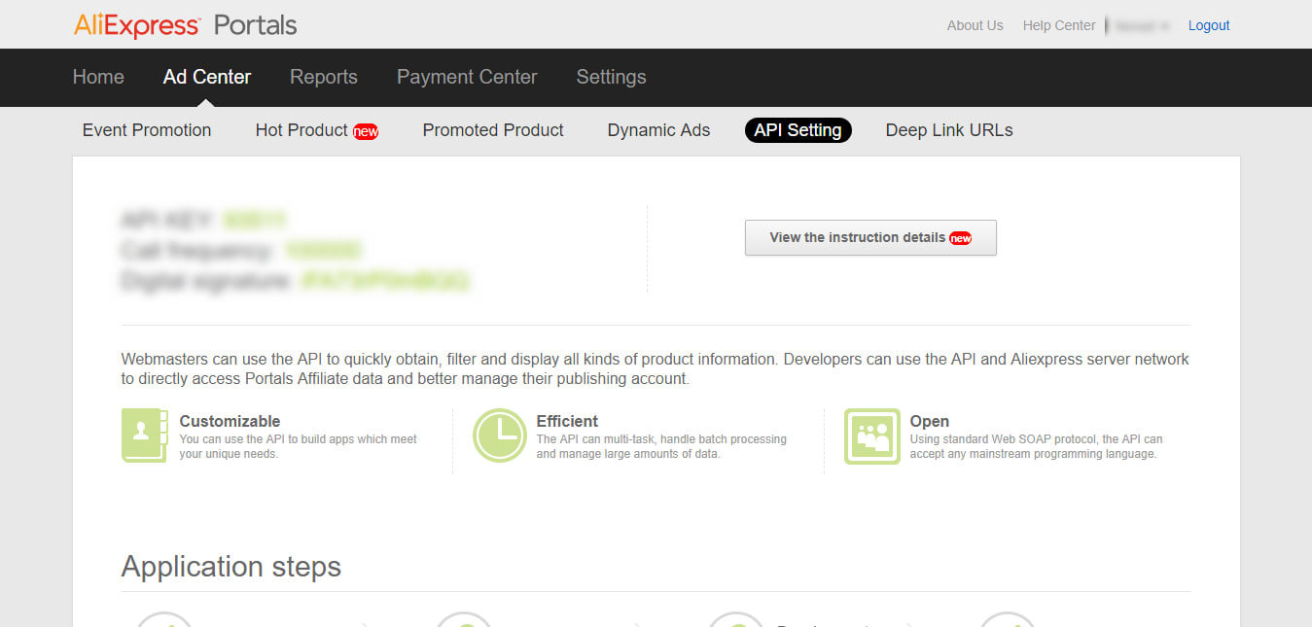Click the Open heading text
This screenshot has width=1312, height=627.
click(x=929, y=421)
